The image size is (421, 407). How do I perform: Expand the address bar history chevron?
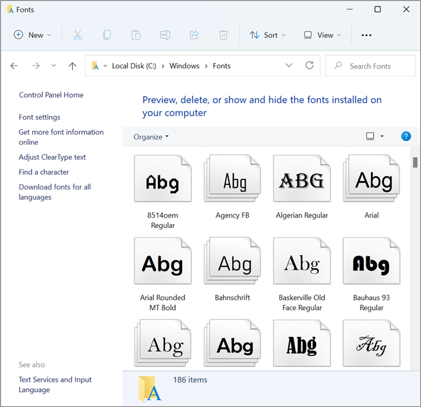288,65
